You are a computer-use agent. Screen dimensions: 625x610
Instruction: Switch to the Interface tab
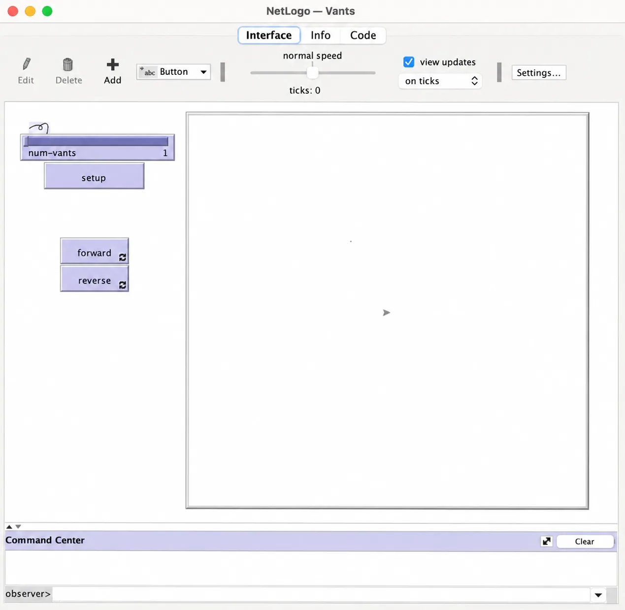tap(269, 35)
